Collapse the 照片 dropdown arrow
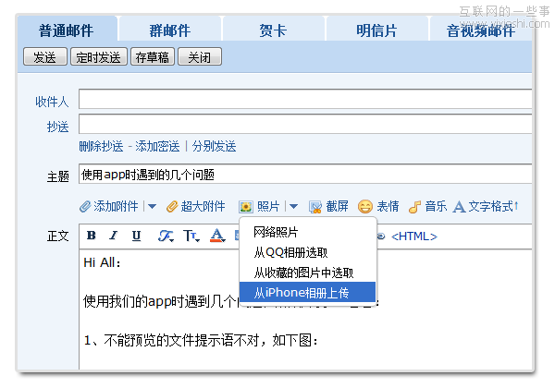This screenshot has height=388, width=555. coord(293,206)
